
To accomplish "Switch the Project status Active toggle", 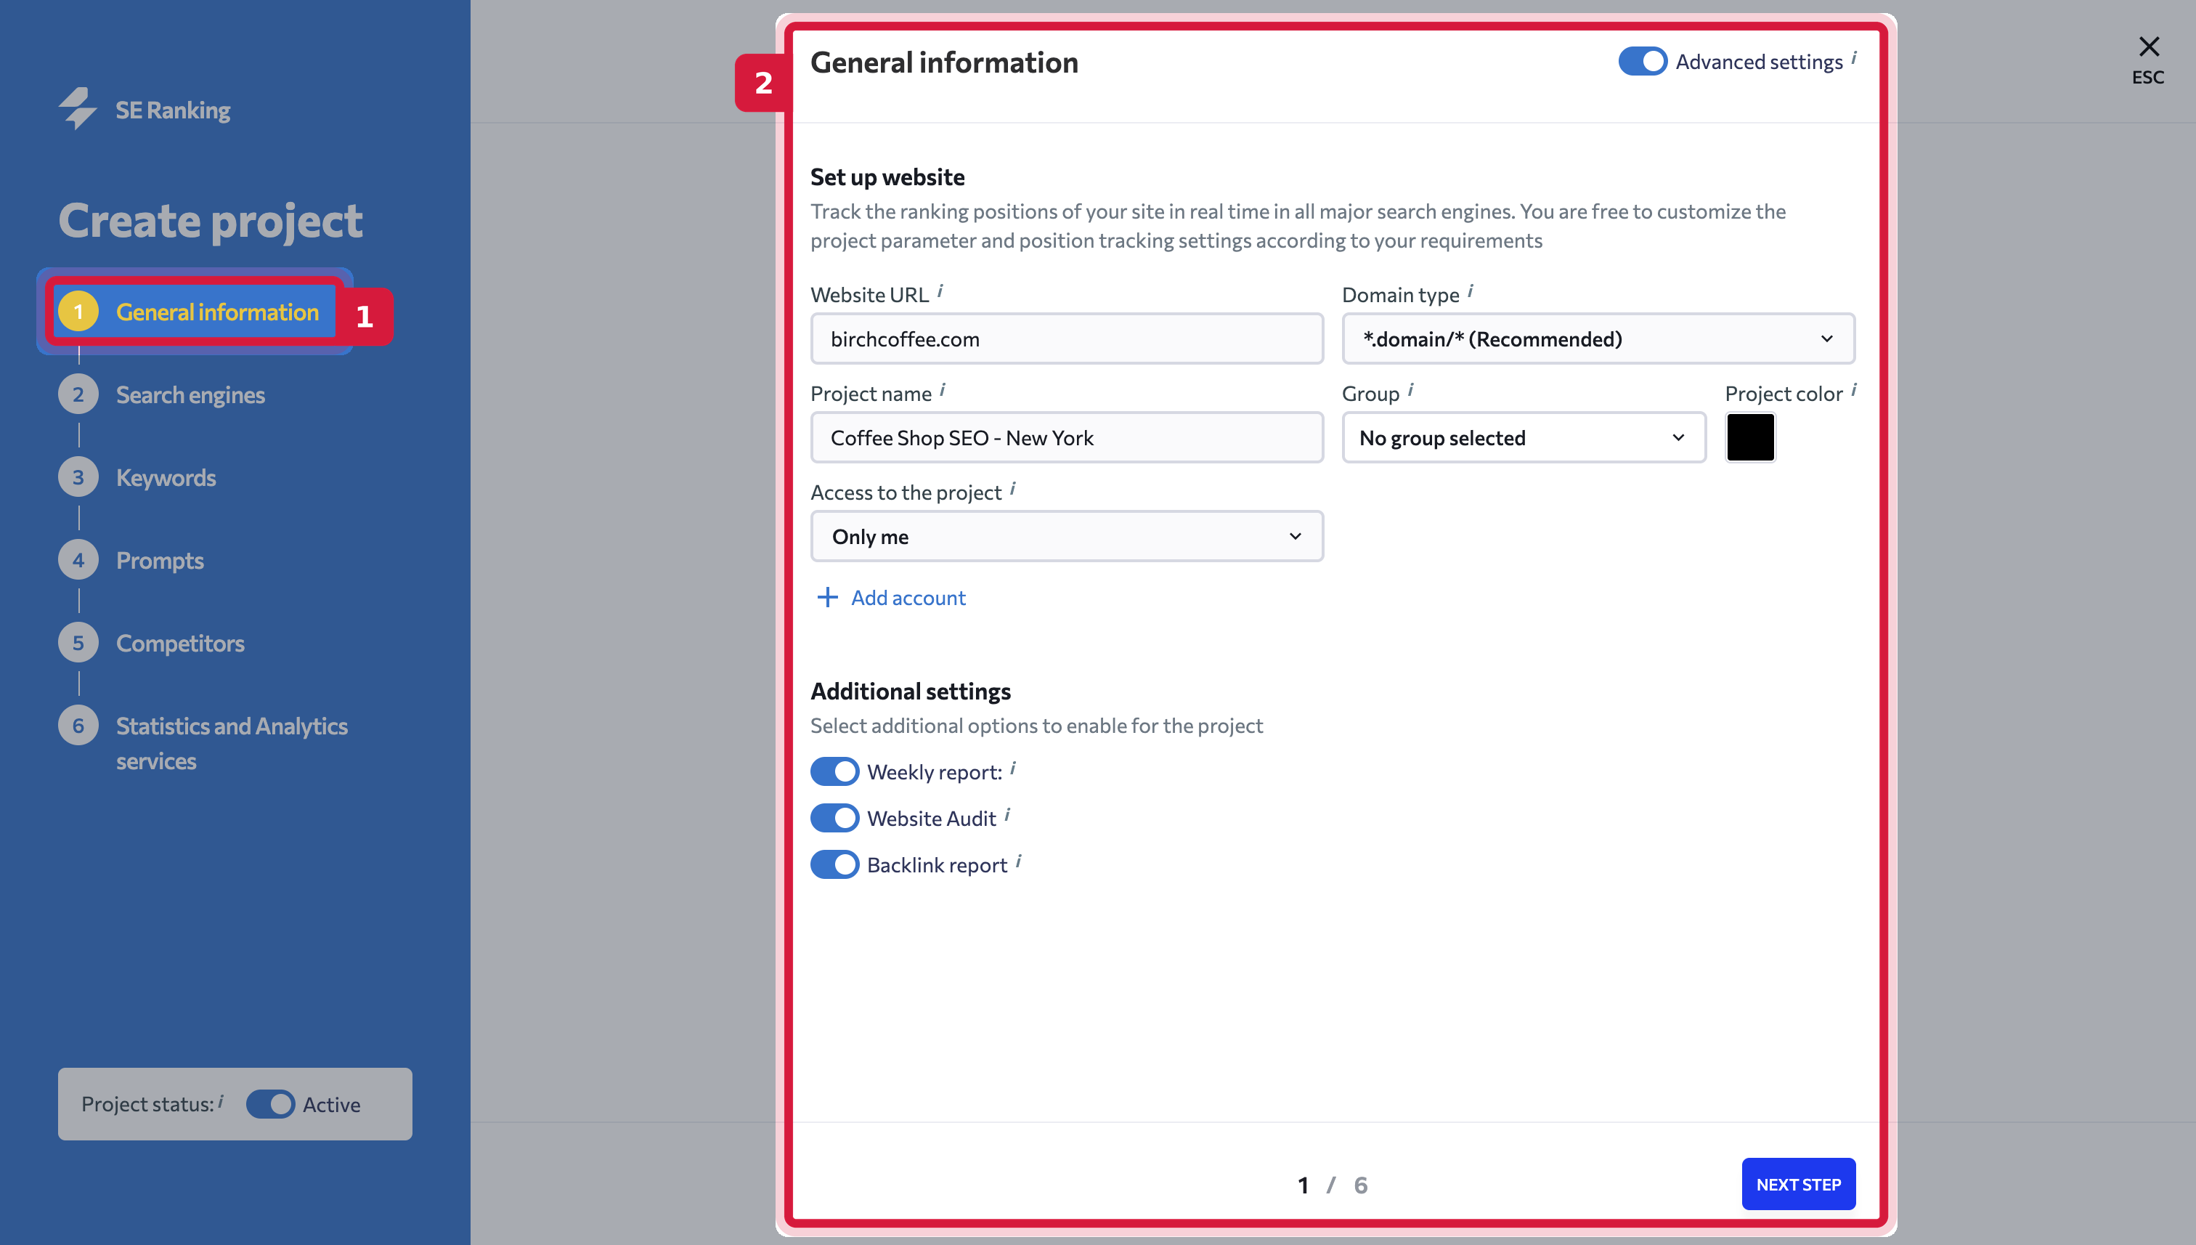I will (270, 1104).
